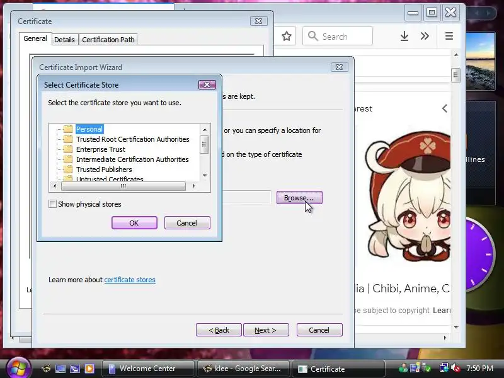Click the Show Desktop quick launch icon
Screen dimensions: 504x378
60,369
